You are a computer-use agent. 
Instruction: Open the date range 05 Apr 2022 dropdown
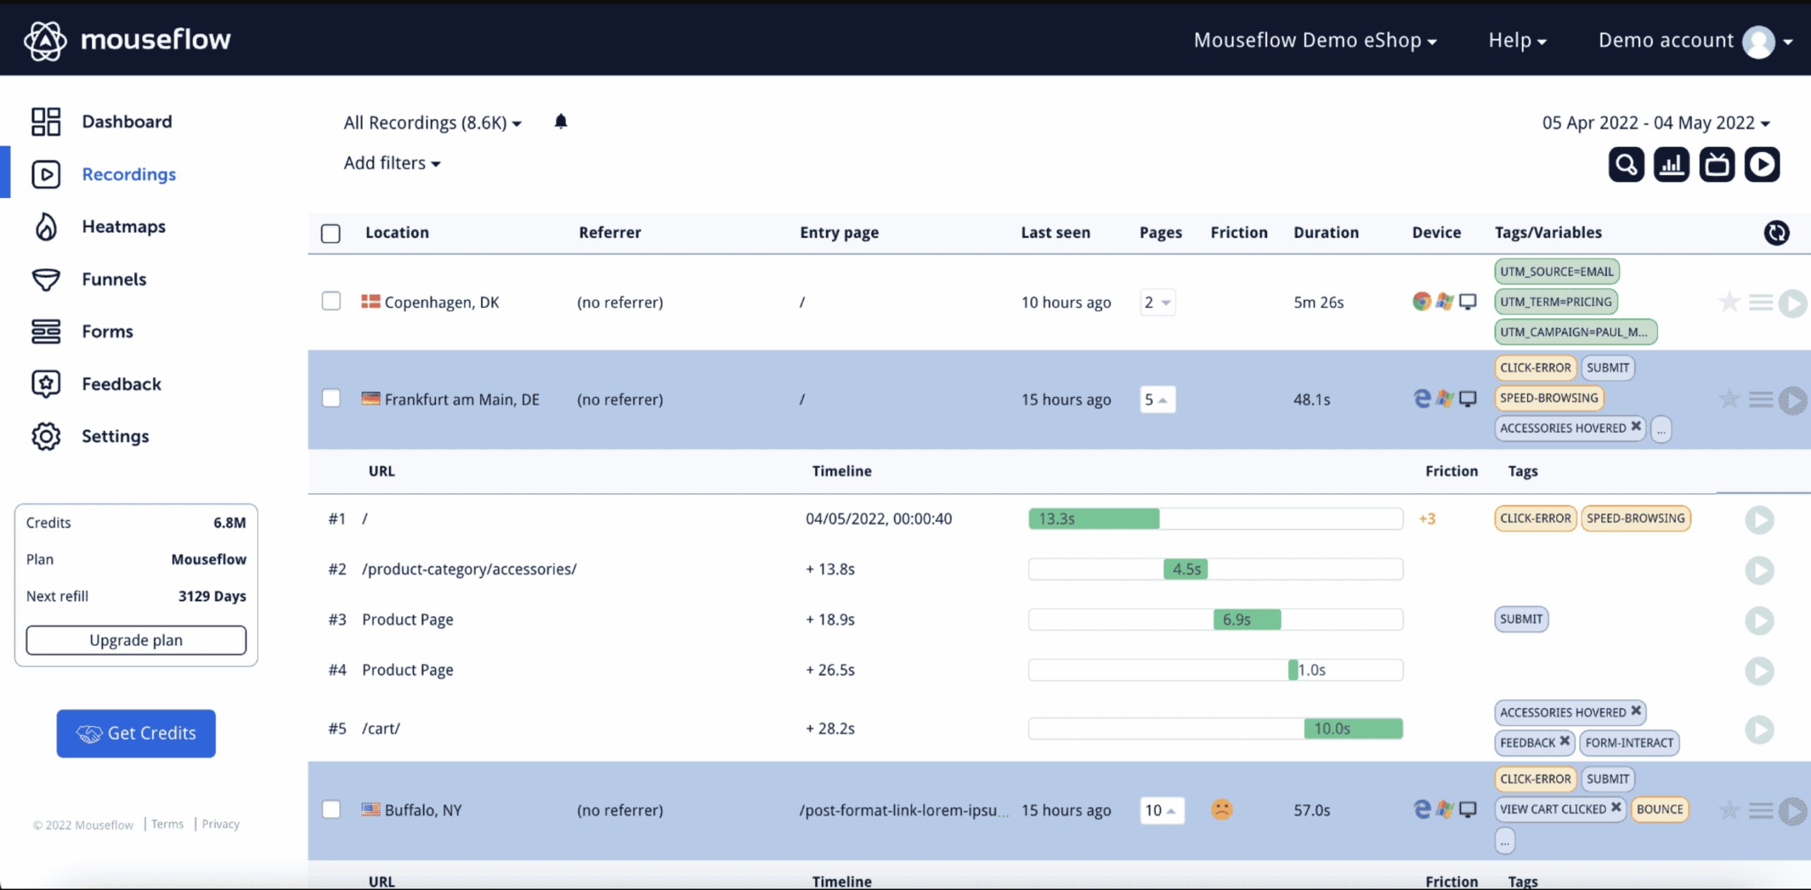click(x=1655, y=123)
